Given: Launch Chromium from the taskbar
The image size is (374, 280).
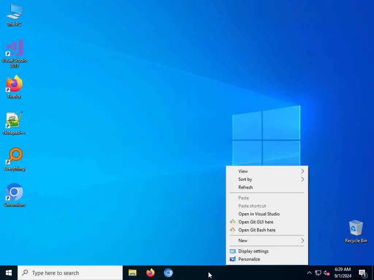Looking at the screenshot, I should tap(168, 273).
